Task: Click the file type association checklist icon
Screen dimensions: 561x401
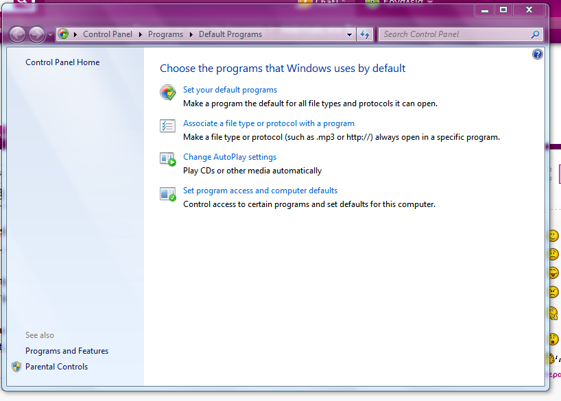Action: pyautogui.click(x=167, y=125)
